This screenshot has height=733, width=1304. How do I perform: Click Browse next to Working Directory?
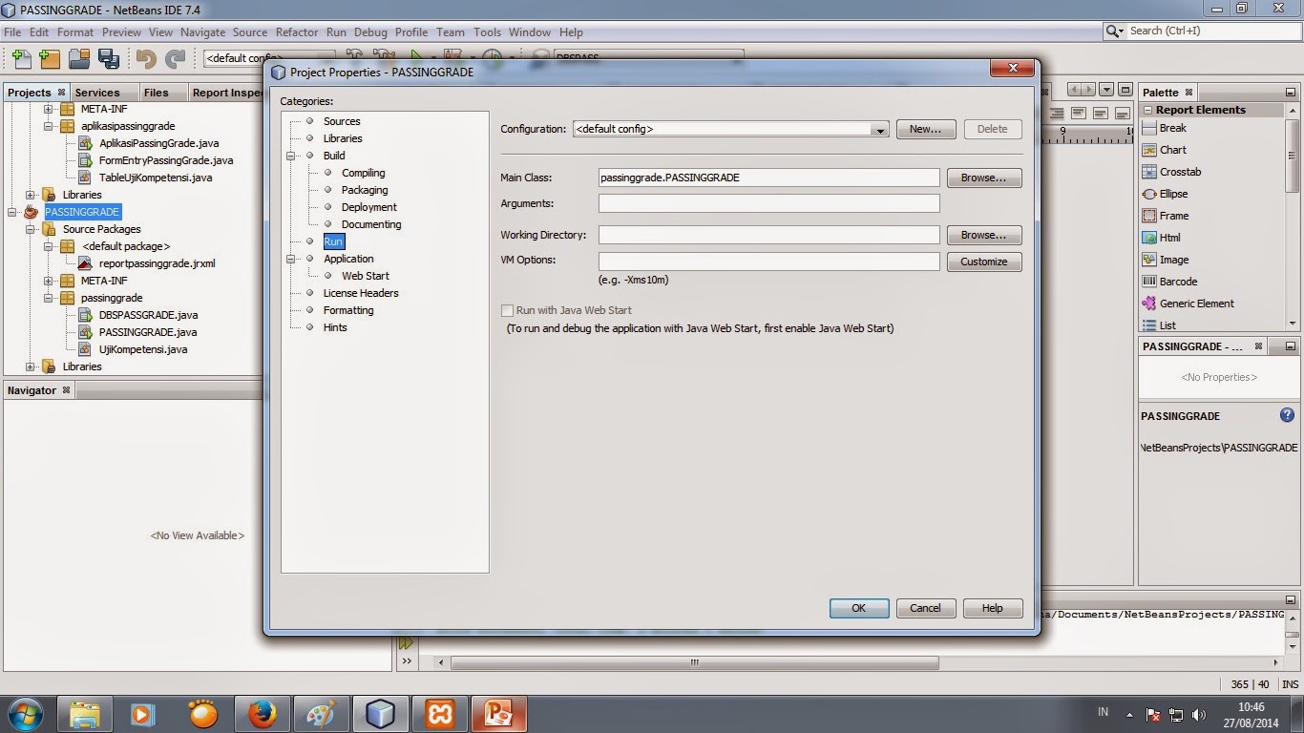[x=984, y=235]
